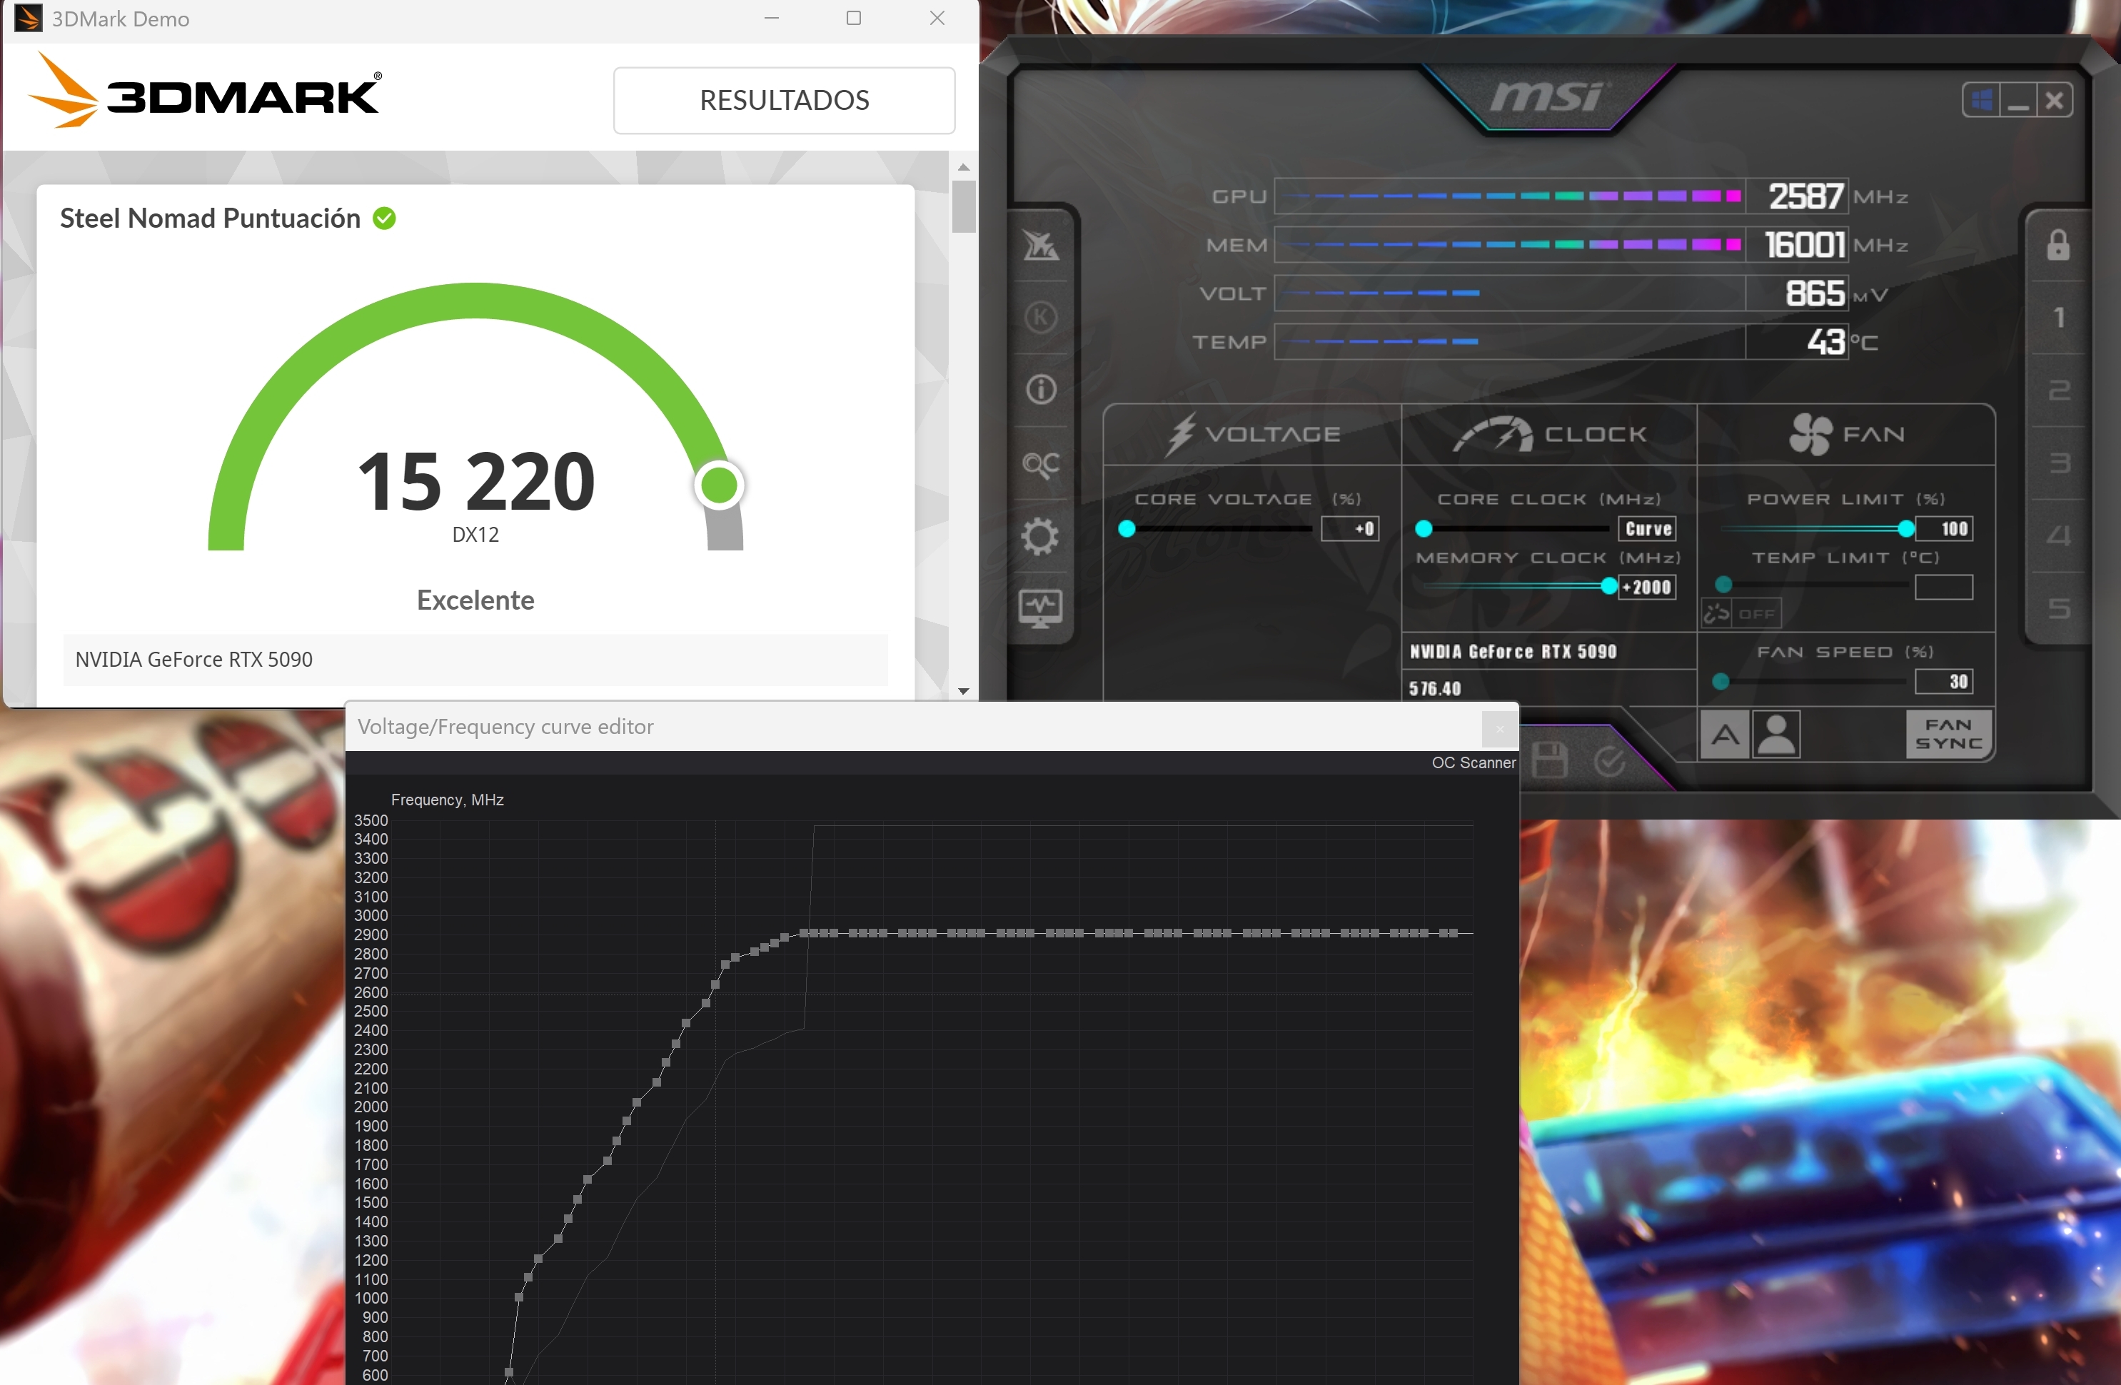Select NVIDIA GeForce RTX 5090 row in 3DMark
2121x1385 pixels.
point(475,660)
